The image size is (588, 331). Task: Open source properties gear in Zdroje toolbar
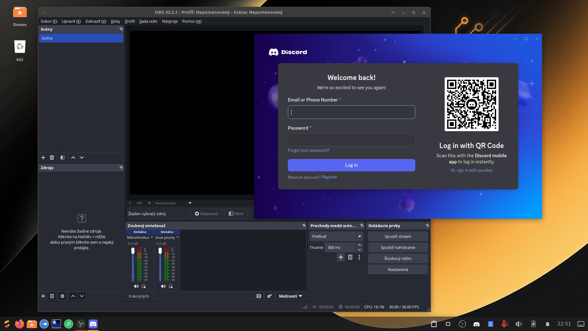pyautogui.click(x=62, y=296)
